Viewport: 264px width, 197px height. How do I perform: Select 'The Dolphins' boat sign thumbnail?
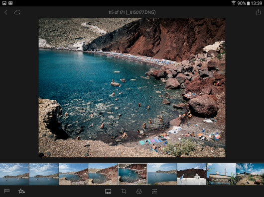(x=221, y=174)
